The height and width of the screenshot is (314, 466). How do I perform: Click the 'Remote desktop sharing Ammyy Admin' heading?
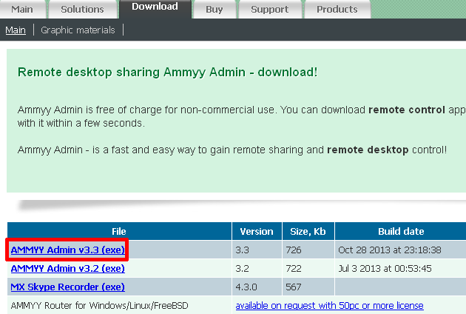168,73
